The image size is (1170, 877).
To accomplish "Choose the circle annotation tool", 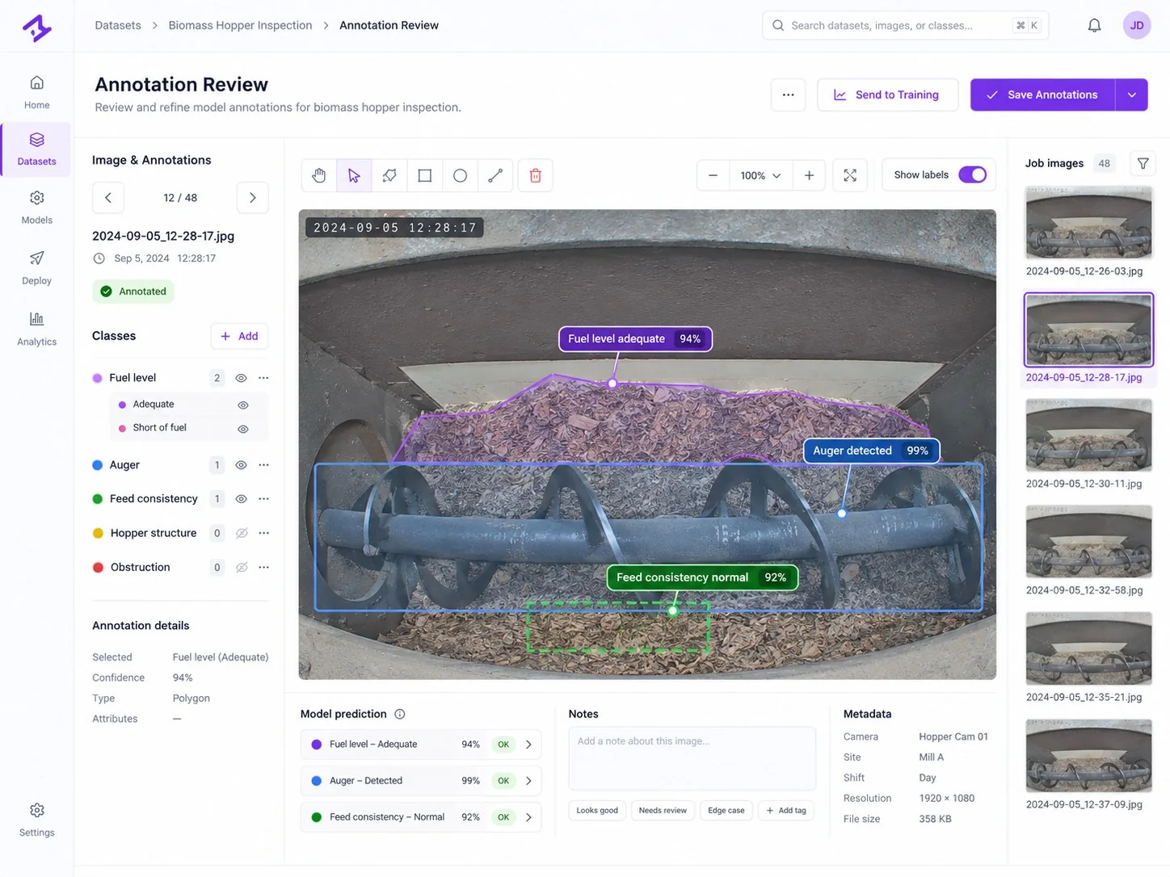I will [460, 175].
